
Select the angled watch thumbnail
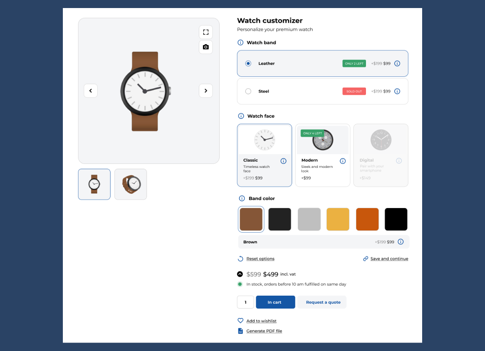tap(131, 184)
